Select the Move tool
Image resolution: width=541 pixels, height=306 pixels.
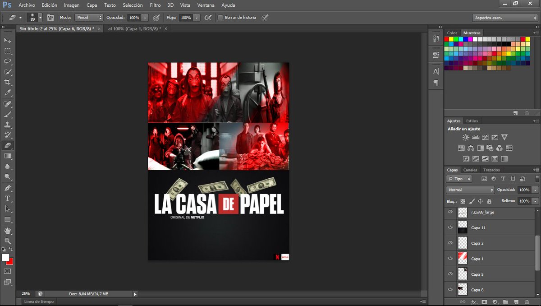tap(6, 40)
